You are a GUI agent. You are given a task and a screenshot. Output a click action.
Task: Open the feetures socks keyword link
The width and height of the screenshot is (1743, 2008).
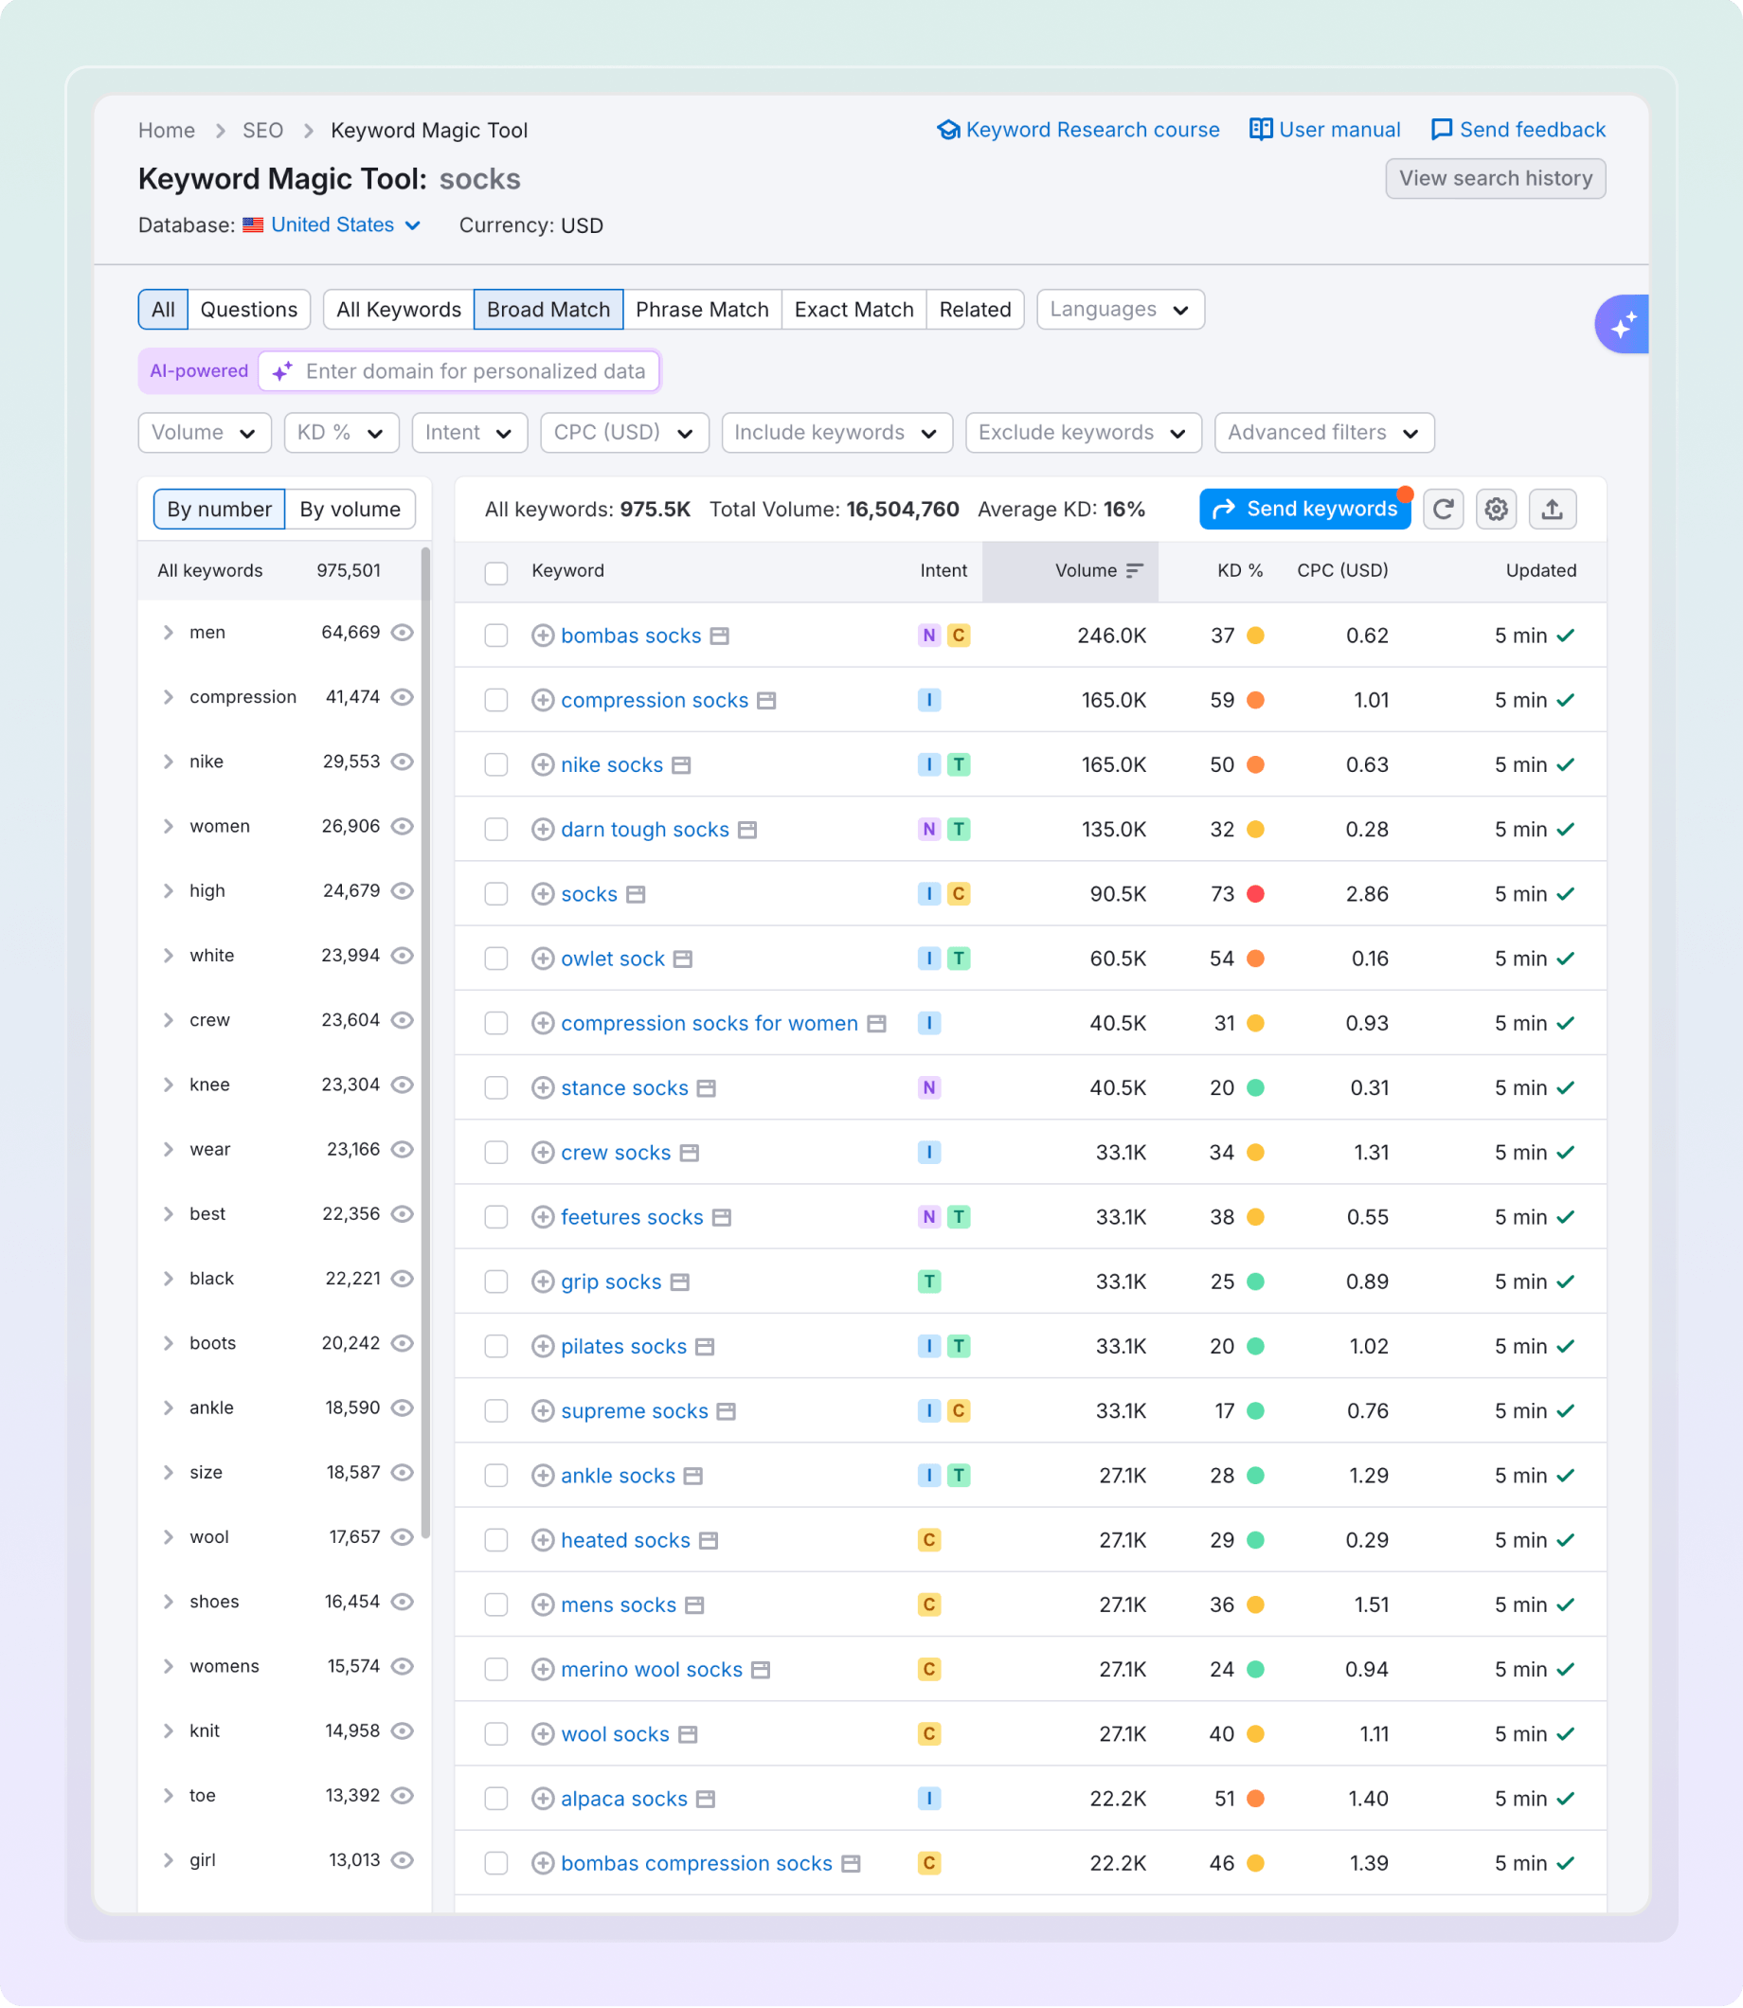coord(632,1217)
